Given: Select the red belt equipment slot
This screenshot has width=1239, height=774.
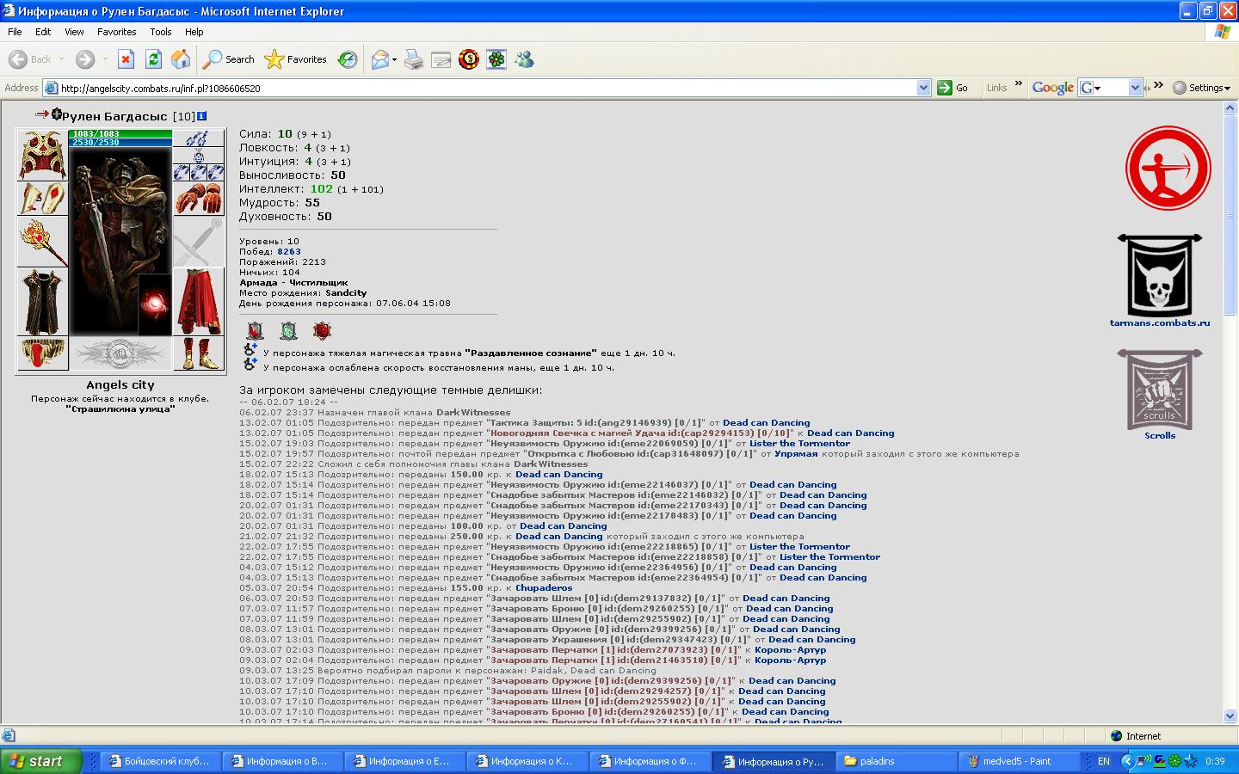Looking at the screenshot, I should click(x=42, y=353).
